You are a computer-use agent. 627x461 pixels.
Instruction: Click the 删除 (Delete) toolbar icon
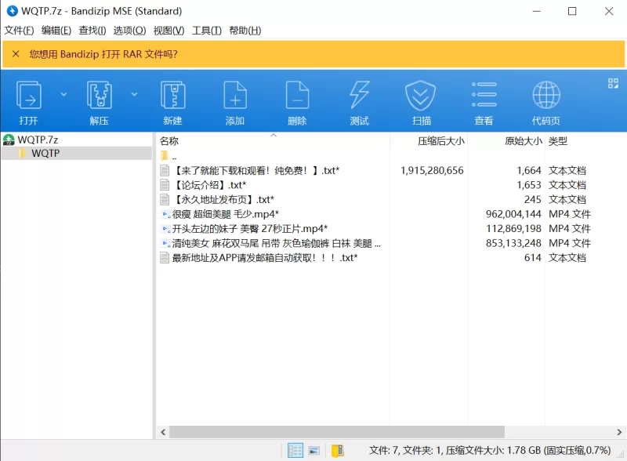[297, 95]
